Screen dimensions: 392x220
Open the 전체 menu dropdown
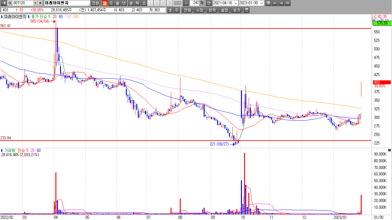(187, 10)
